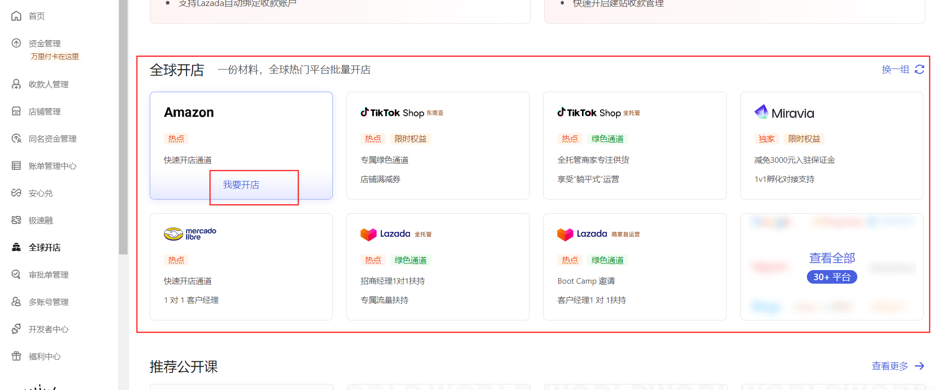938x390 pixels.
Task: Click the TikTok Shop 东南亚 logo
Action: click(x=402, y=112)
